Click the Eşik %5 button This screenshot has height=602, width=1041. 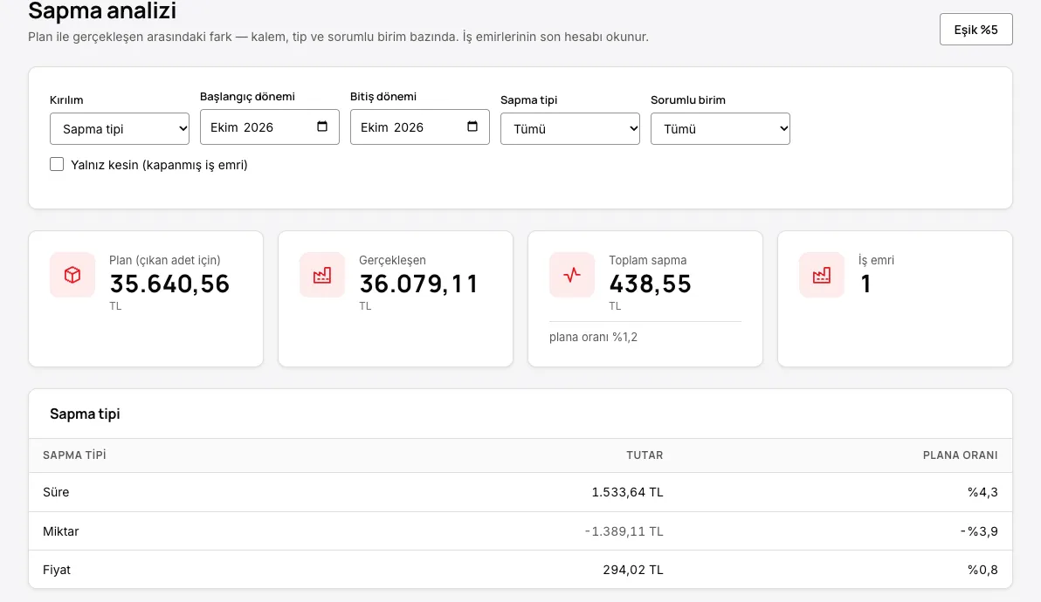pos(976,29)
